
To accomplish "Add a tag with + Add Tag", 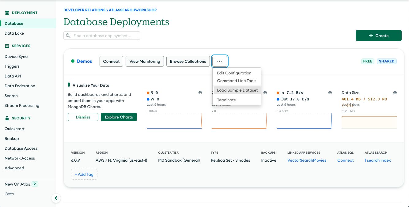I will coord(84,174).
